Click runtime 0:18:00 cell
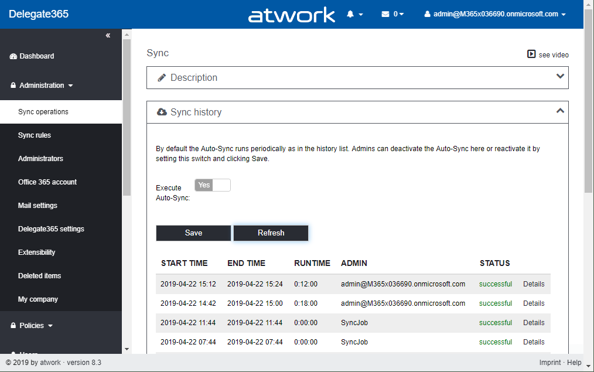 306,303
